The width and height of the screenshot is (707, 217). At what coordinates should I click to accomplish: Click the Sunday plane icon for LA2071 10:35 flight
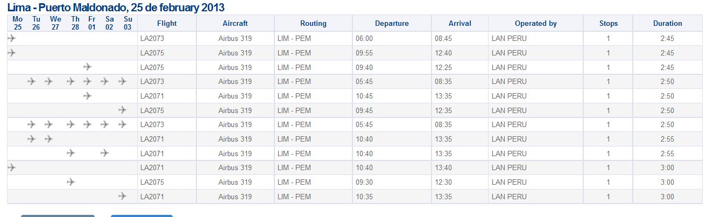click(123, 196)
